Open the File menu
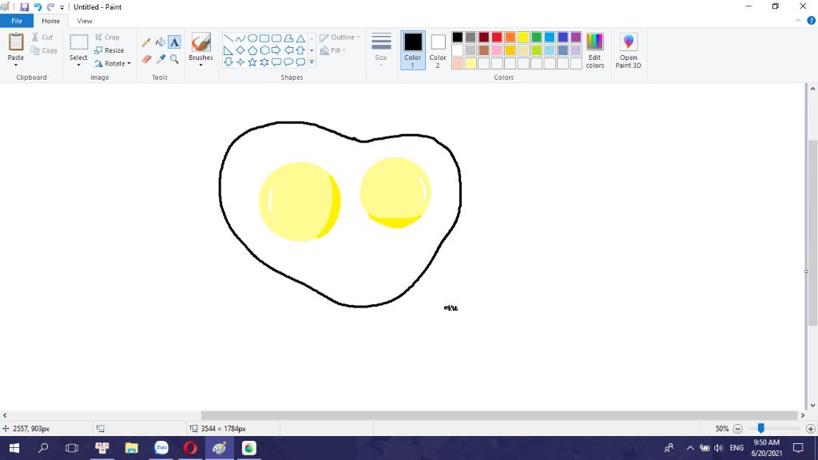The height and width of the screenshot is (460, 818). [x=17, y=21]
